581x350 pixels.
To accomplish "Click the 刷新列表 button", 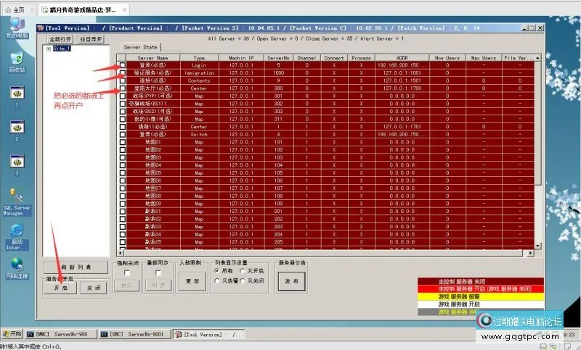I will (76, 267).
